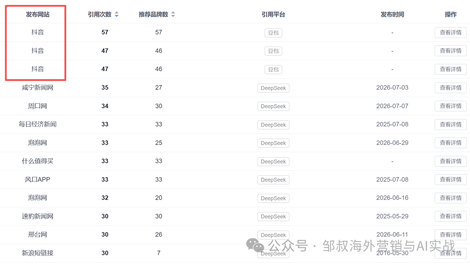The image size is (470, 265).
Task: Click 查看详情 for 什么值得买
Action: click(451, 161)
